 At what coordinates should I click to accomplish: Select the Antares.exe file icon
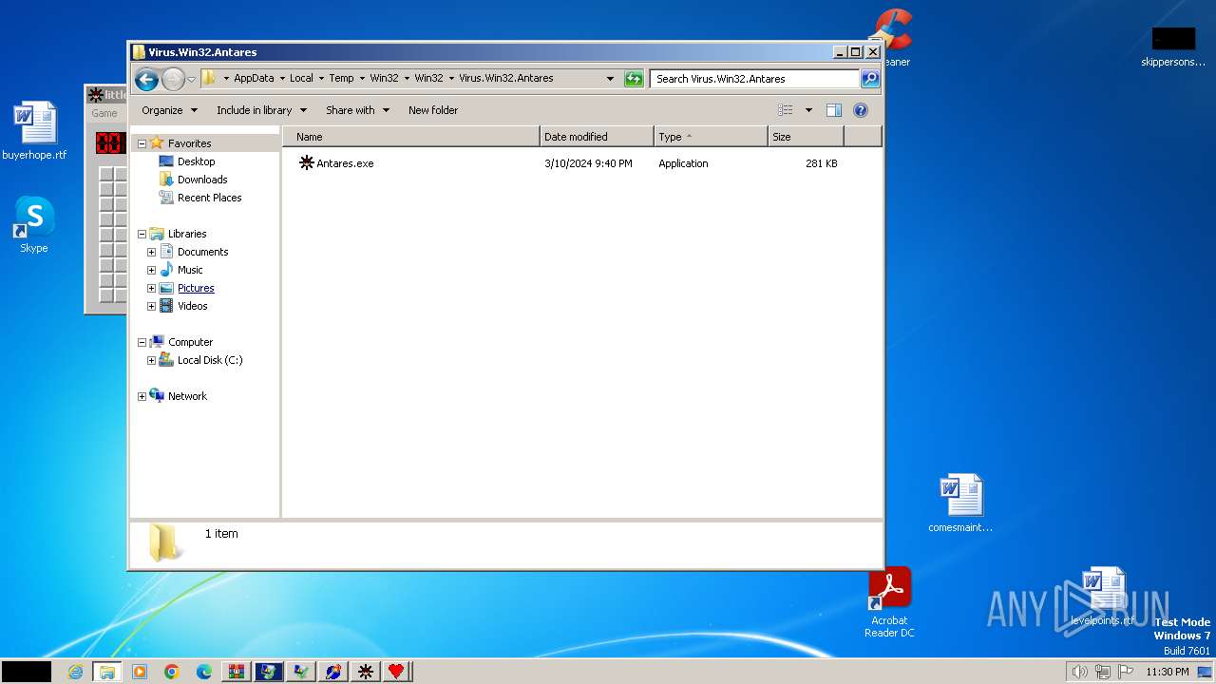tap(306, 163)
